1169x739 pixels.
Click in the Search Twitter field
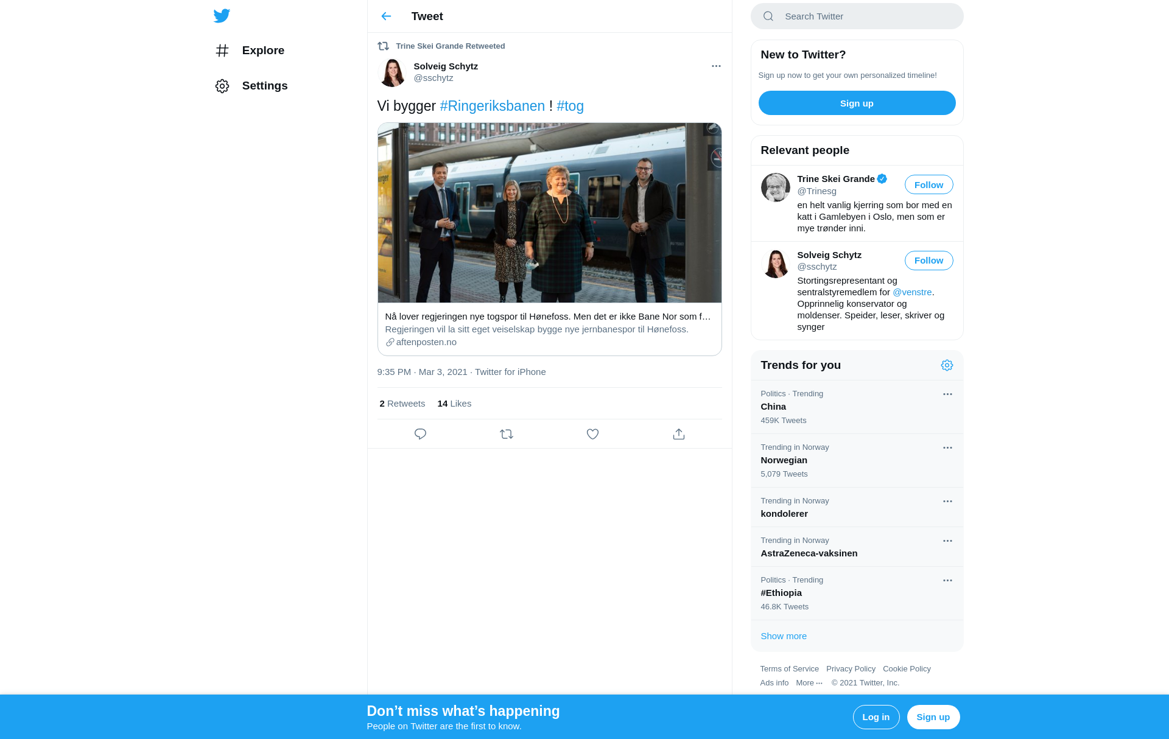pyautogui.click(x=857, y=16)
